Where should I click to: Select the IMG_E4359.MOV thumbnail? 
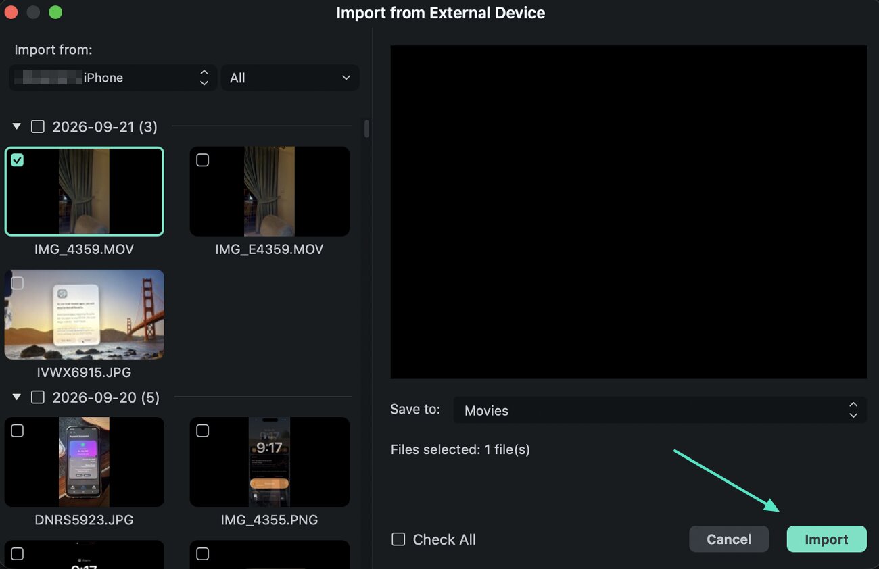click(270, 191)
